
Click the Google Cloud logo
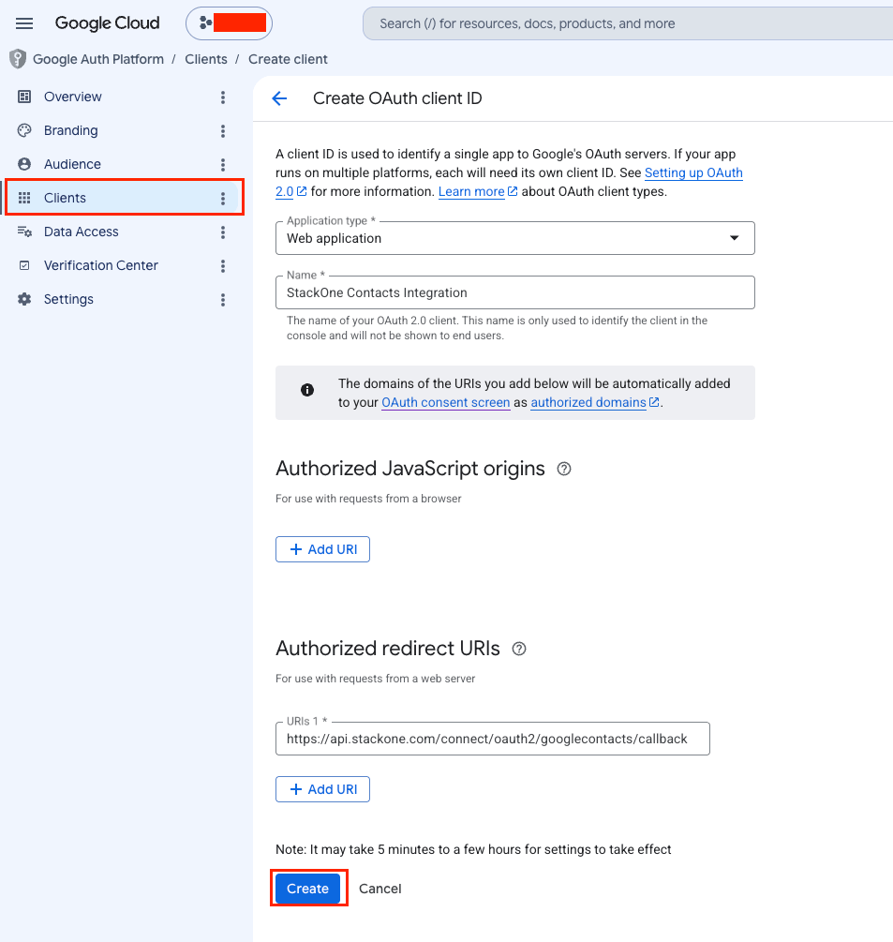(x=108, y=23)
